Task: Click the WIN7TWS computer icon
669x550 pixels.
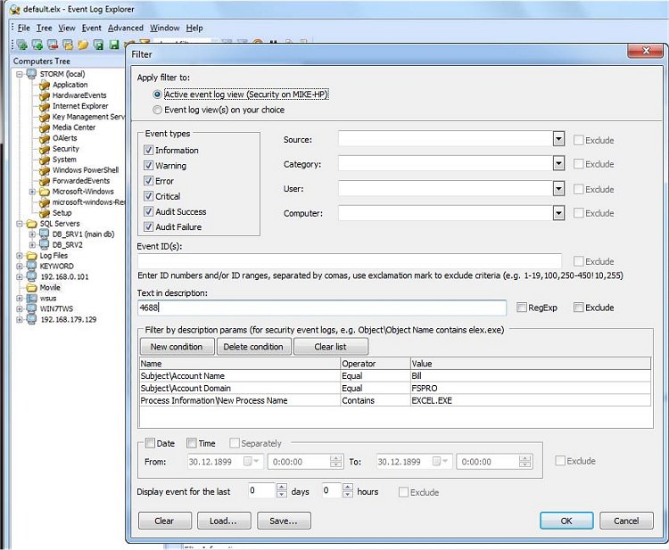Action: click(x=31, y=308)
